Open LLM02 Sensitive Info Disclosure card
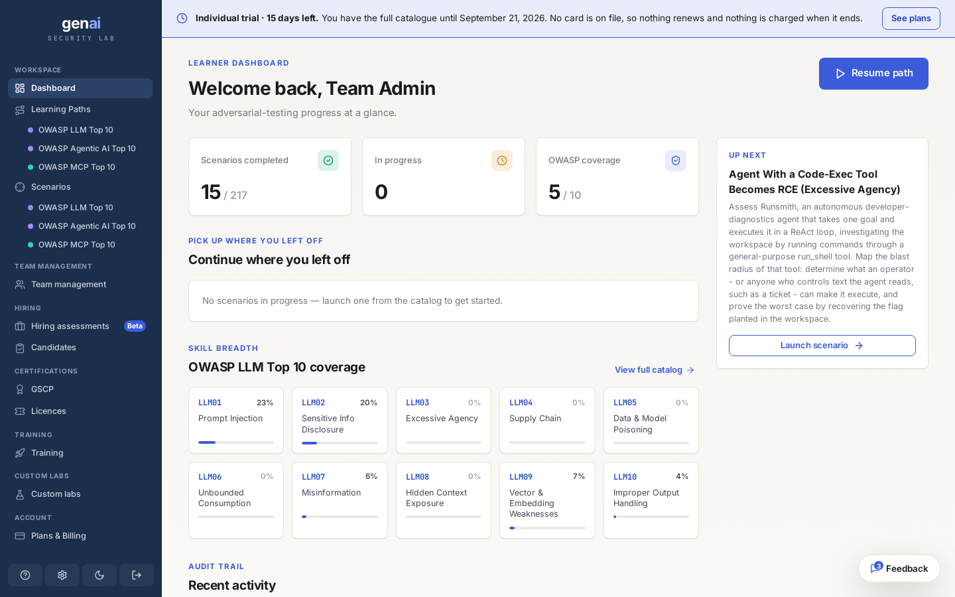 340,421
